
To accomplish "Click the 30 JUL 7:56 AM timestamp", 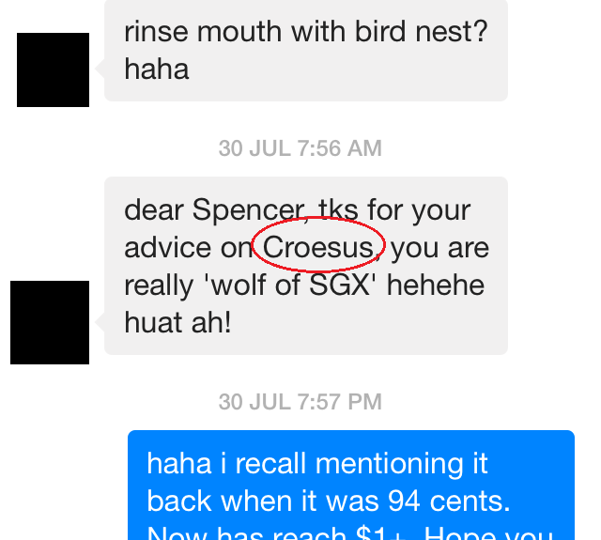I will (300, 148).
